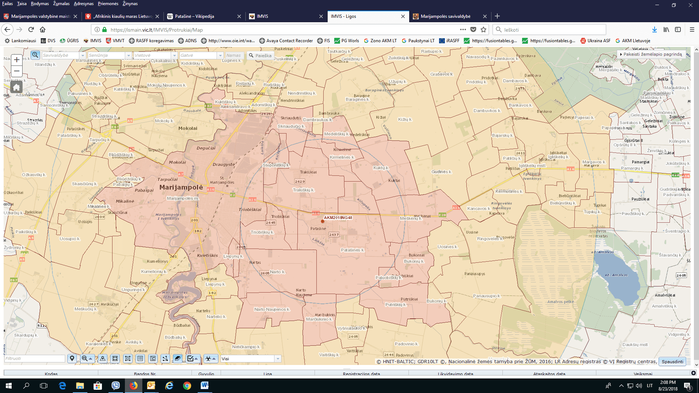Open Word from the Windows taskbar

(205, 385)
